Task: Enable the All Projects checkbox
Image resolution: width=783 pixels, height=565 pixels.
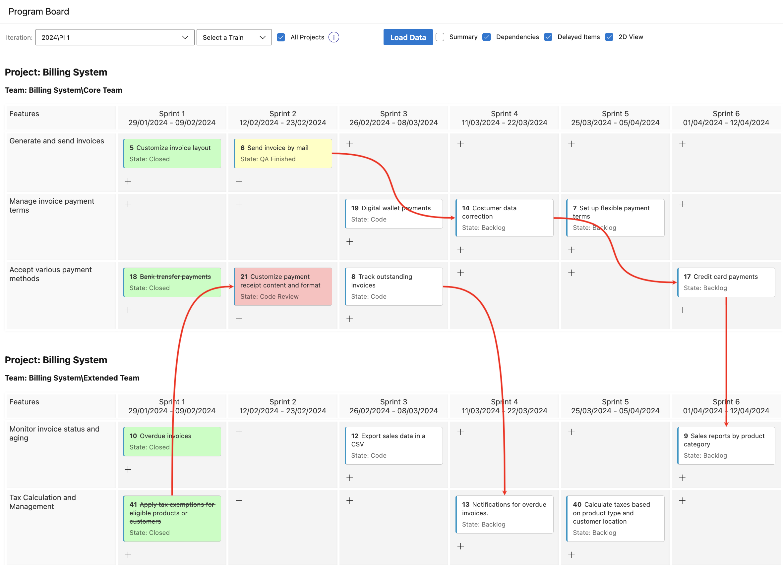Action: pos(280,37)
